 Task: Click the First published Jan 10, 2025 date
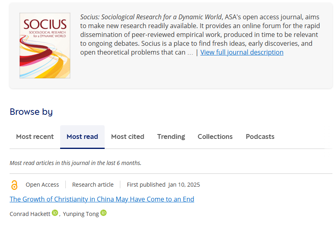coord(163,185)
